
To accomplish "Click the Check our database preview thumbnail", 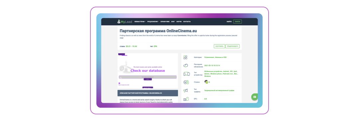I will click(x=148, y=70).
